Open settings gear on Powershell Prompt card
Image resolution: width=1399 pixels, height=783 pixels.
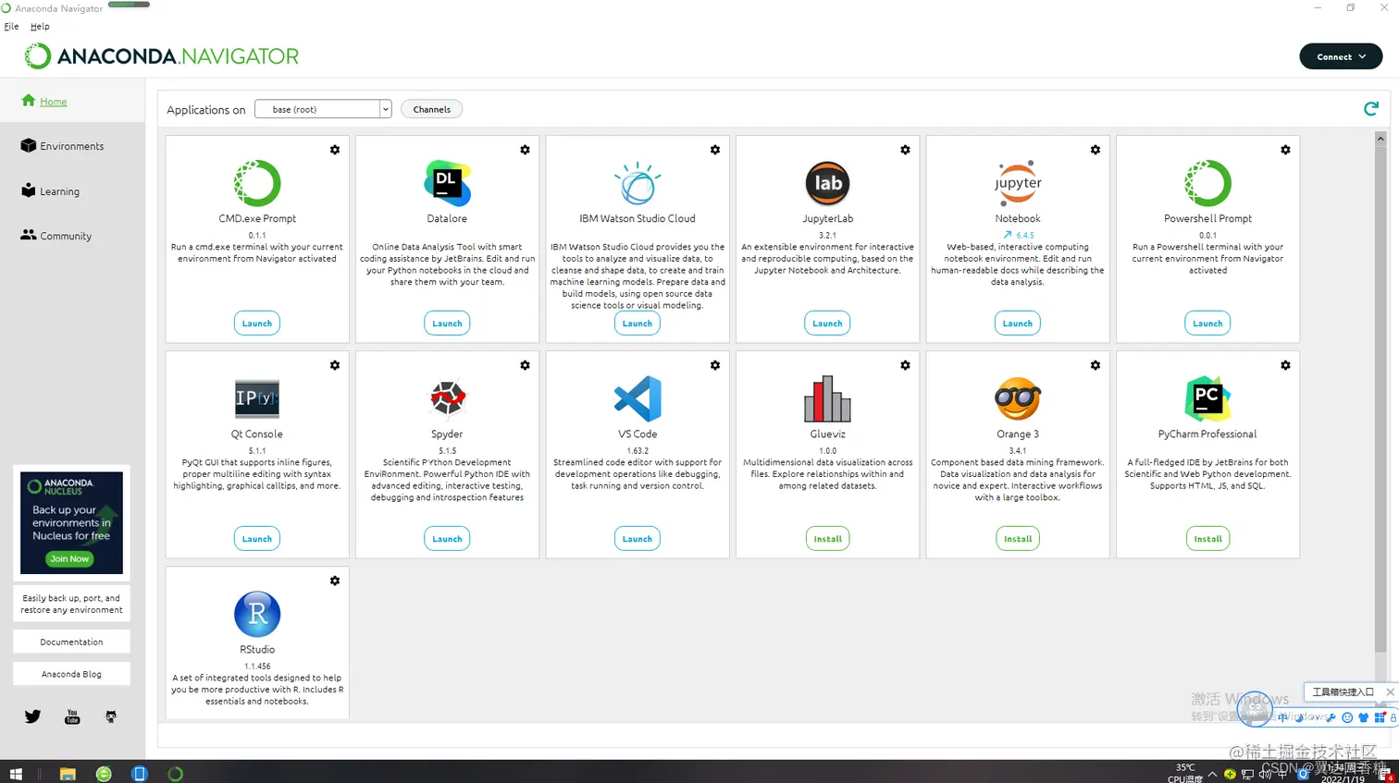pyautogui.click(x=1285, y=150)
